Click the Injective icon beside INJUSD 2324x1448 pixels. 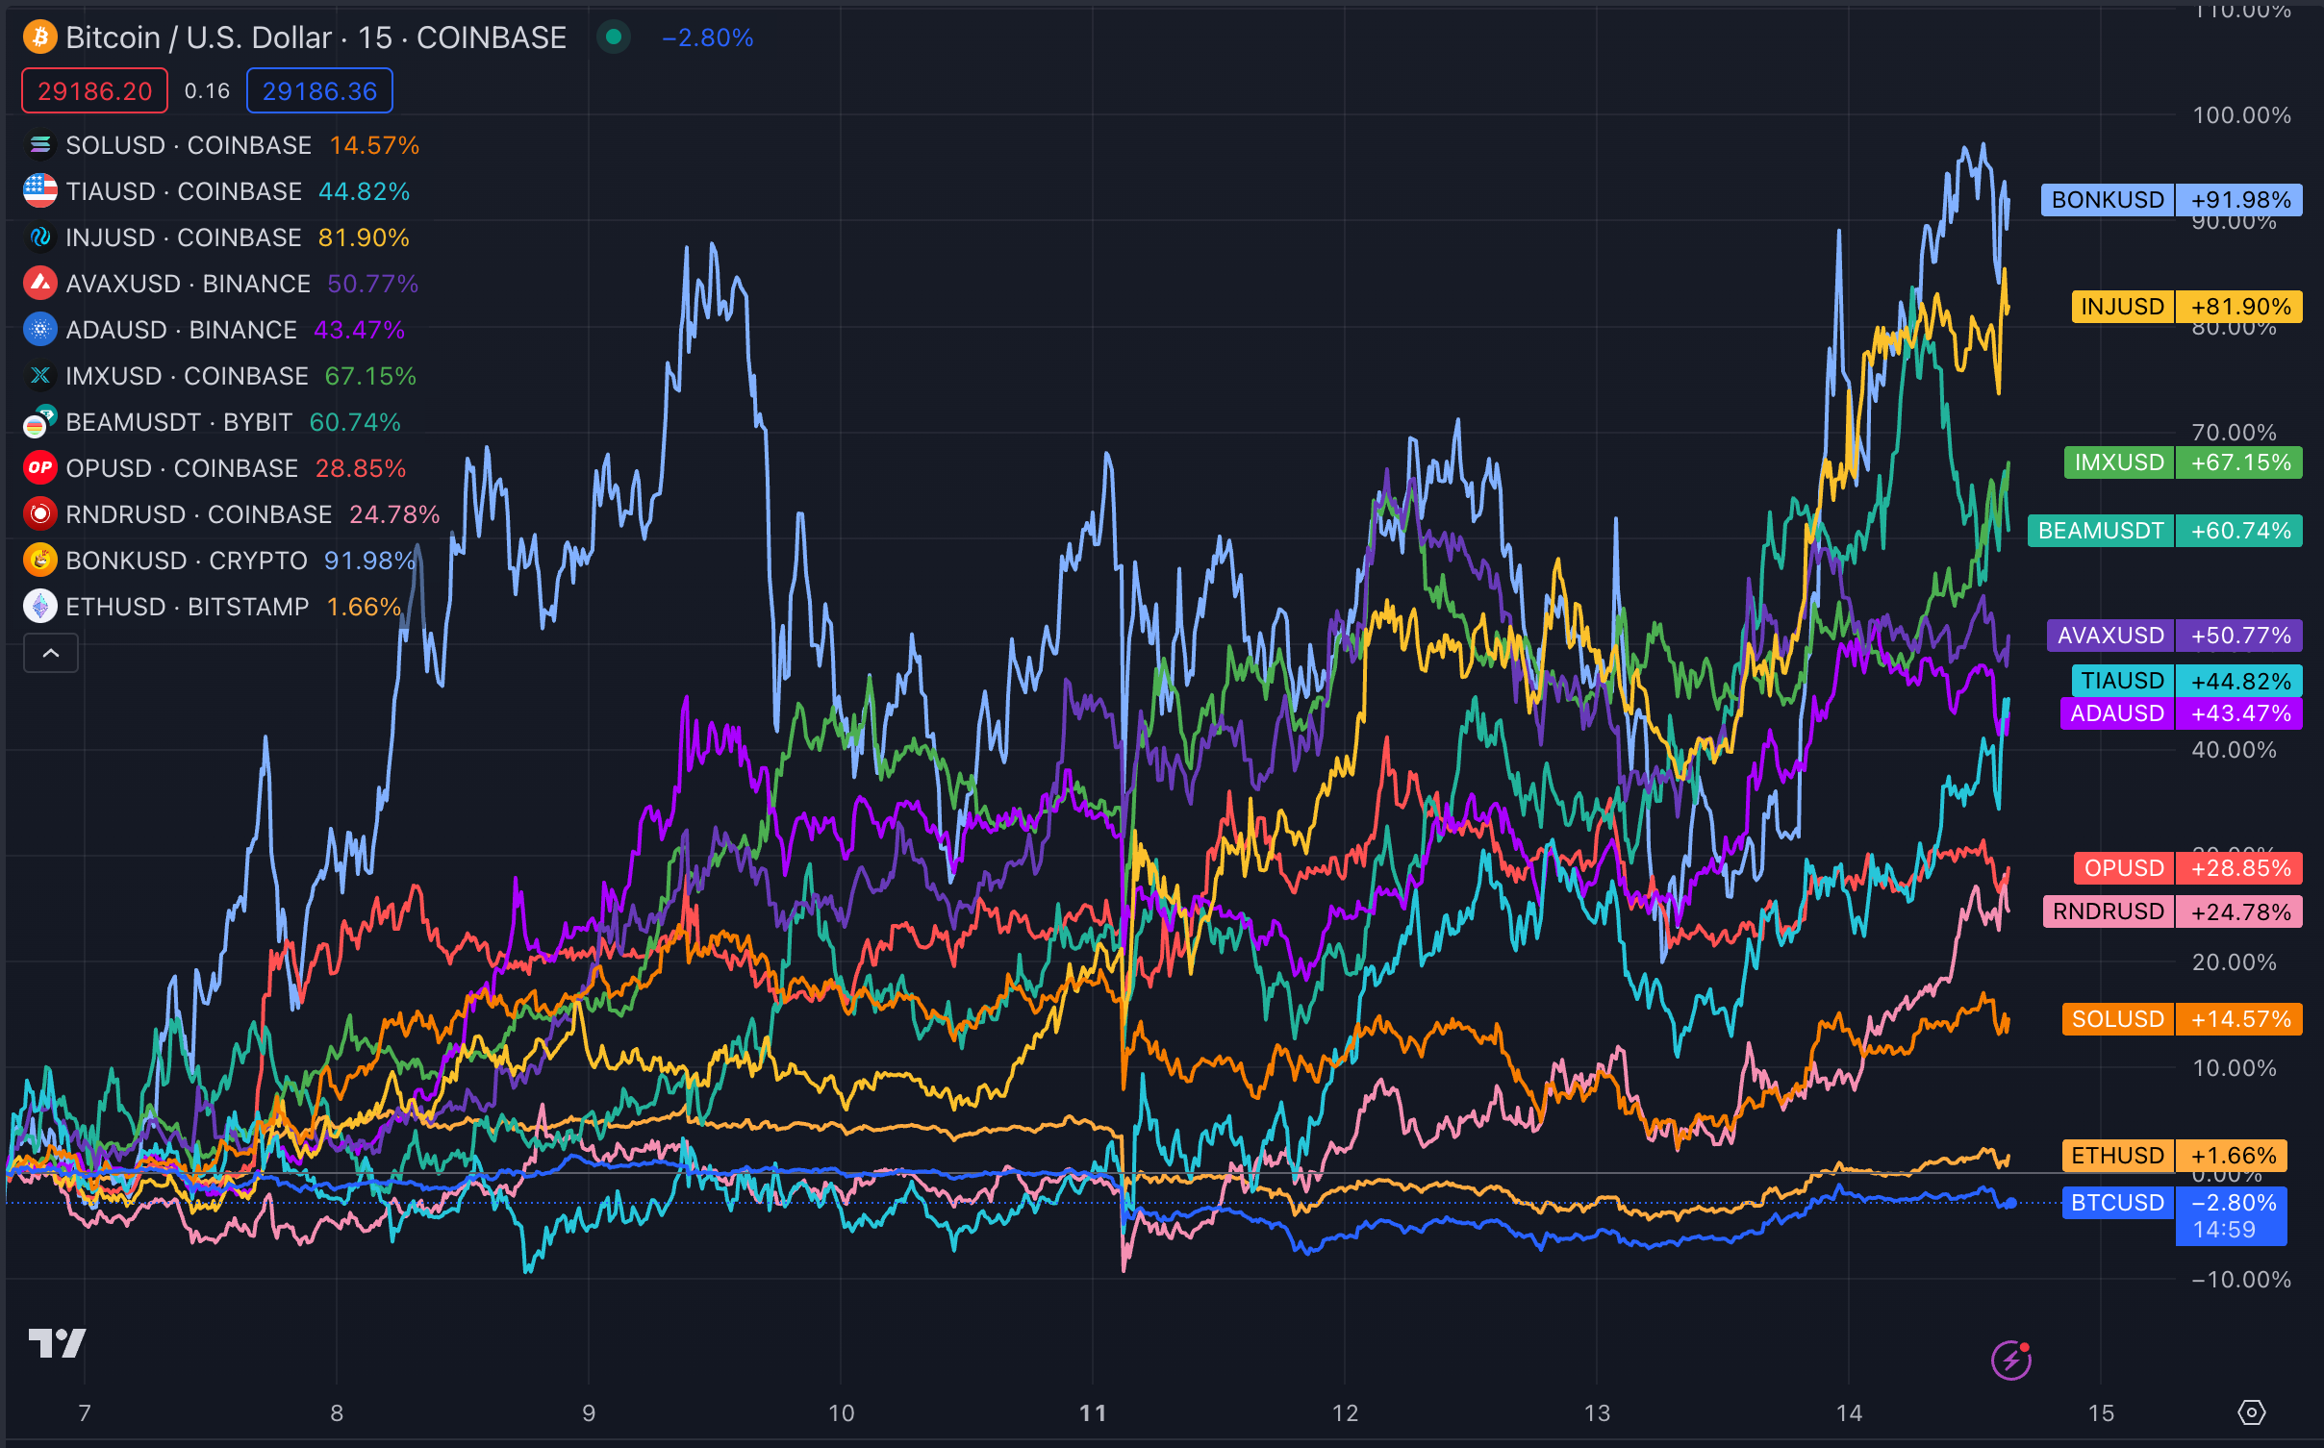[40, 237]
